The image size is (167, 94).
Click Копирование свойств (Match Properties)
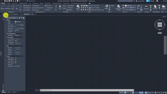point(119,8)
